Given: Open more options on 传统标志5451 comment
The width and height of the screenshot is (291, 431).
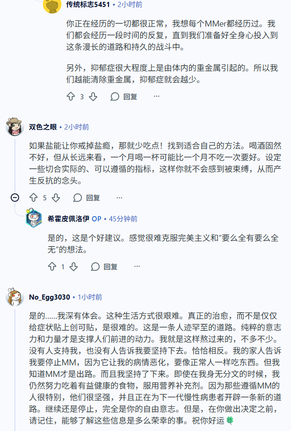Looking at the screenshot, I should coord(156,96).
